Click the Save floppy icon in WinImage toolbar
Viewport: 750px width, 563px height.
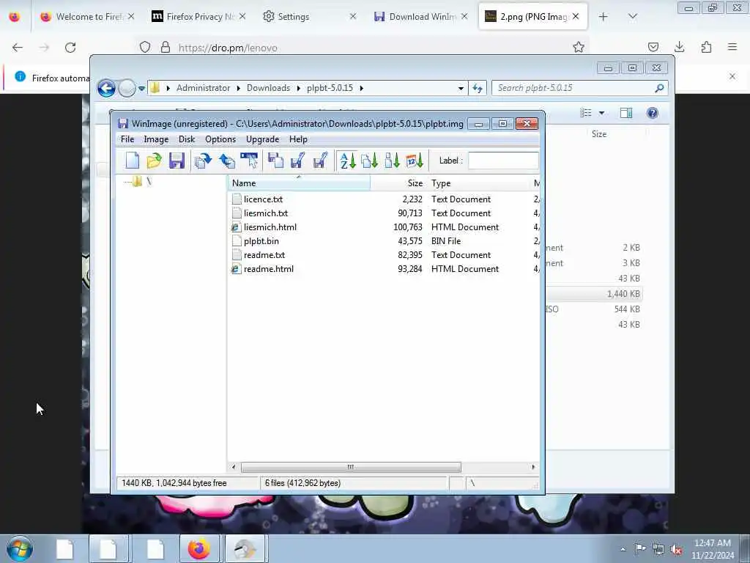tap(177, 161)
